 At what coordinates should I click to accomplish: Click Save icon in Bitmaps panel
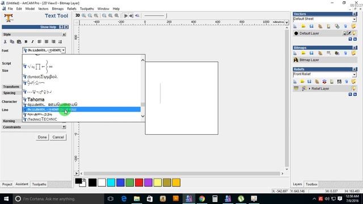pos(311,53)
